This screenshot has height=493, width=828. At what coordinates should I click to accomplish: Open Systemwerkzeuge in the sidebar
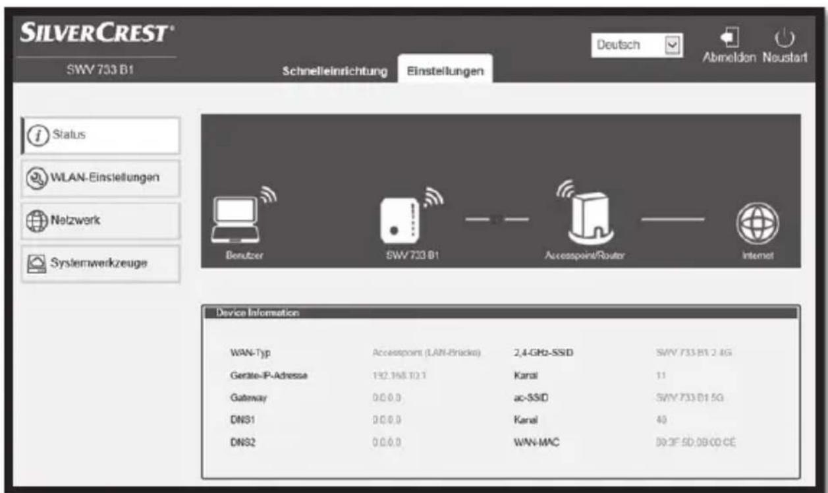click(100, 264)
